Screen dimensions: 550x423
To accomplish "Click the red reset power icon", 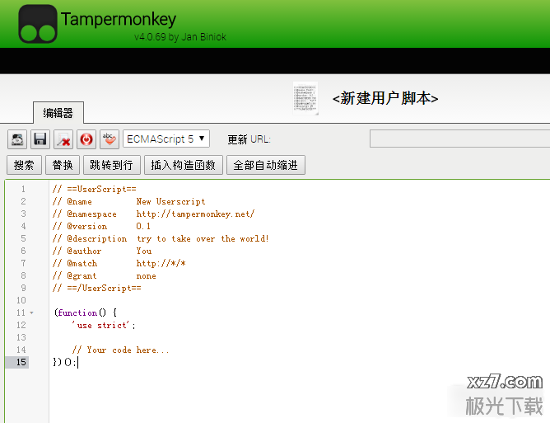I will click(x=86, y=139).
